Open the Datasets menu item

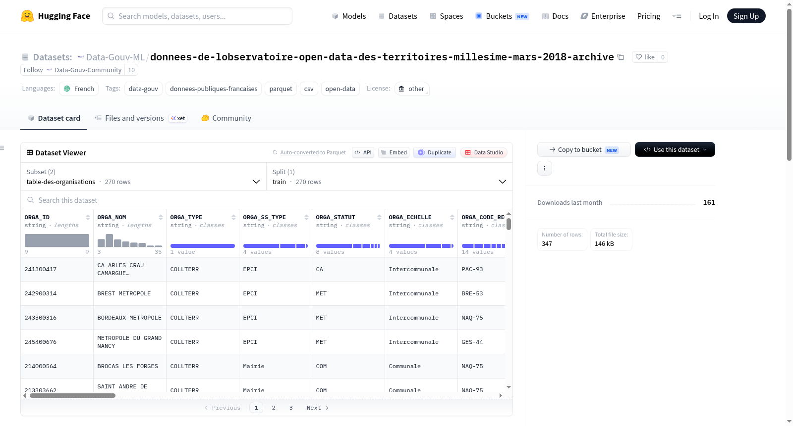(397, 16)
